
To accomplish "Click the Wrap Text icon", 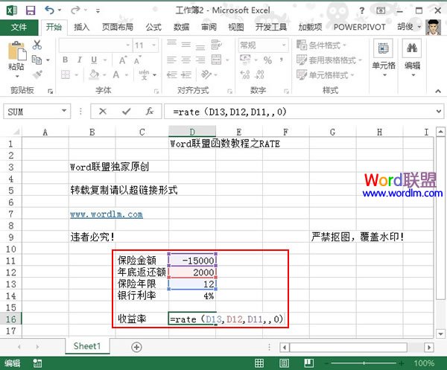I will (x=216, y=45).
